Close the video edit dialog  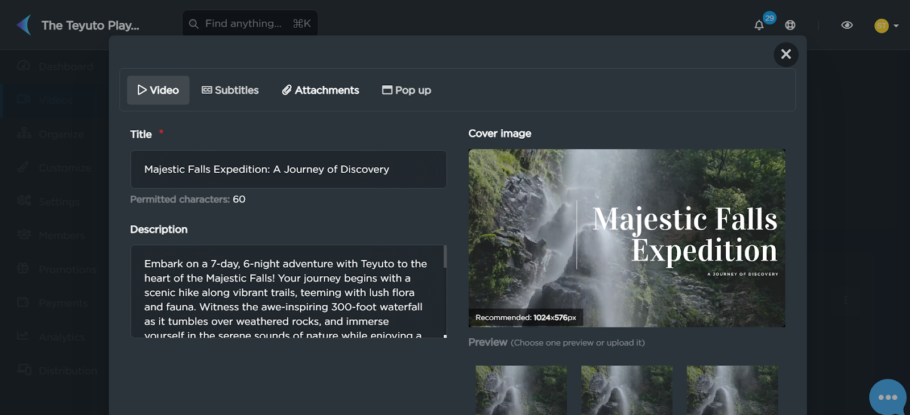point(786,54)
